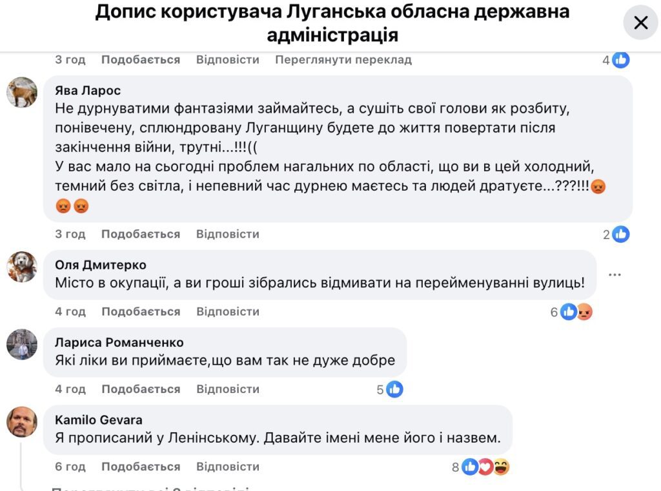The height and width of the screenshot is (491, 661).
Task: Click the thumbs-up icon beside count 5
Action: click(x=394, y=389)
